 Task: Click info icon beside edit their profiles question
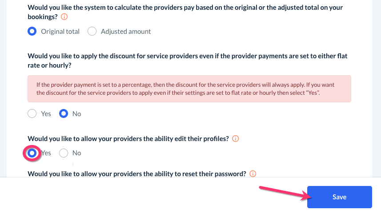[x=236, y=139]
